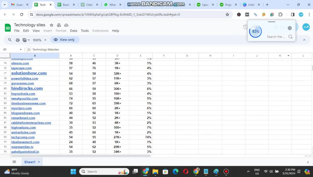313x177 pixels.
Task: Click the View only button
Action: tap(64, 39)
